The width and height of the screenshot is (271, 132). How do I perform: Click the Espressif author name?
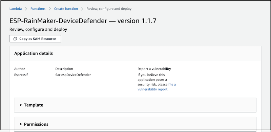click(21, 75)
